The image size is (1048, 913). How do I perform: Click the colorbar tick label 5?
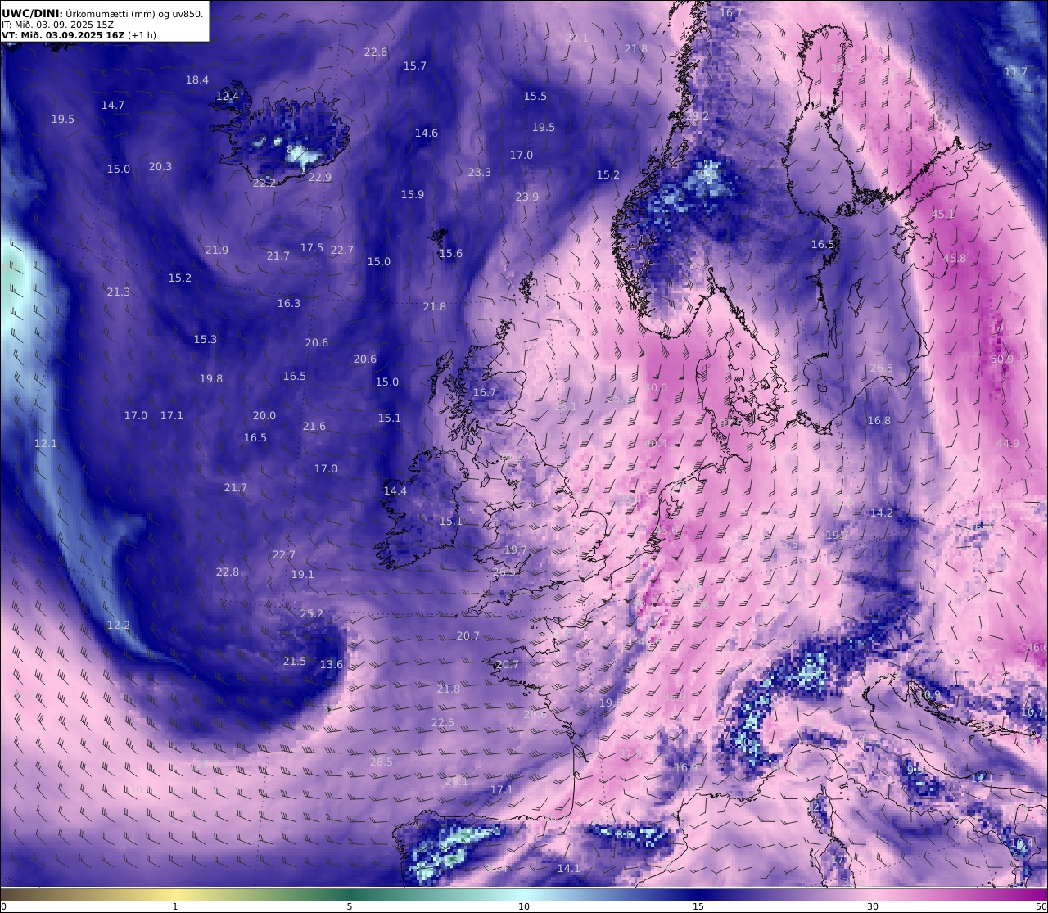click(x=350, y=906)
